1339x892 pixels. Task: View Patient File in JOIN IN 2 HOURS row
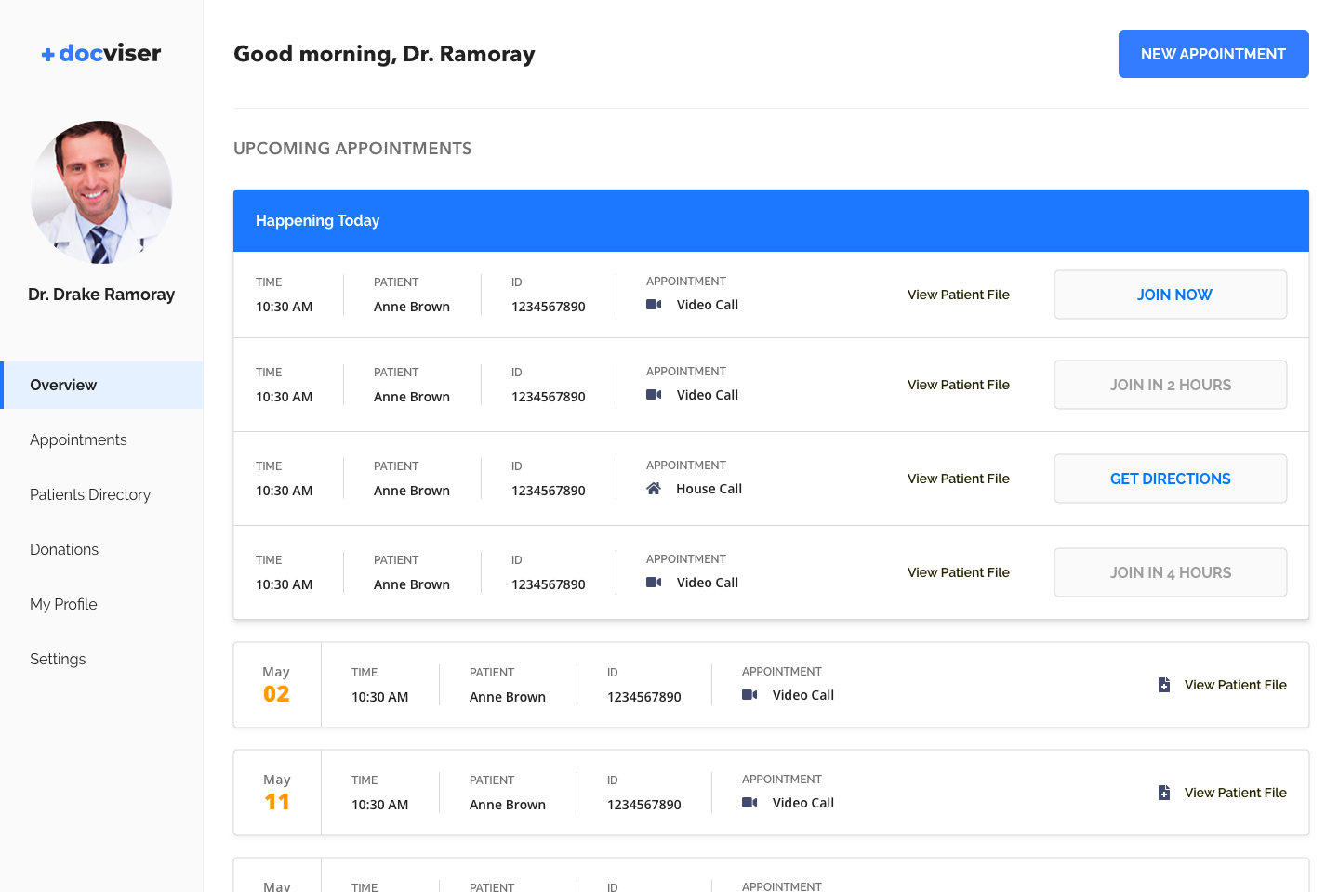tap(959, 385)
